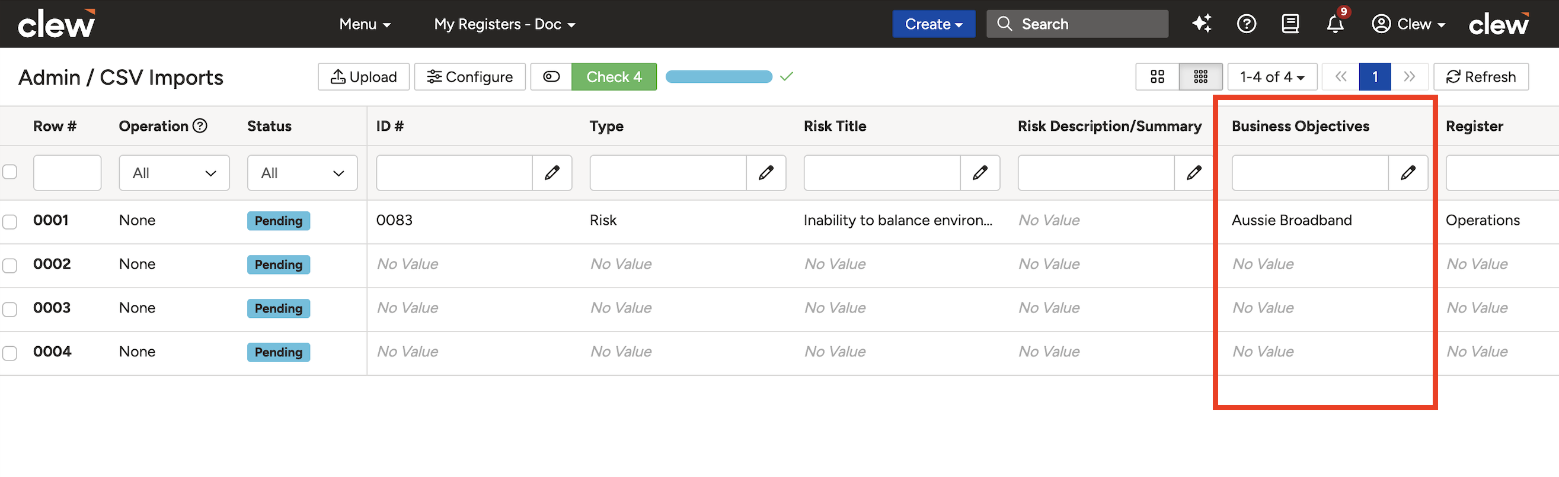Click the Aussie Broadband cell
Screen dimensions: 1559x477
pos(1292,220)
